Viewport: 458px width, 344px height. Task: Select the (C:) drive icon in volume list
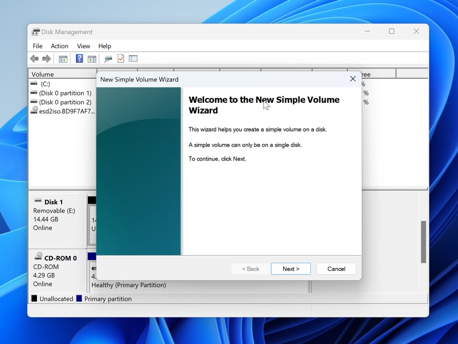point(34,83)
